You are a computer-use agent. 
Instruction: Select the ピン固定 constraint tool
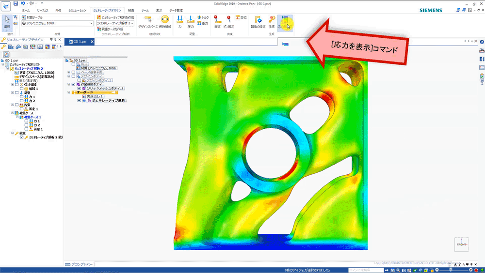tap(229, 22)
